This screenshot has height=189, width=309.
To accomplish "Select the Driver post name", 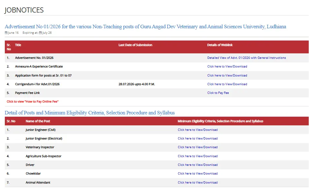I will click(x=30, y=165).
